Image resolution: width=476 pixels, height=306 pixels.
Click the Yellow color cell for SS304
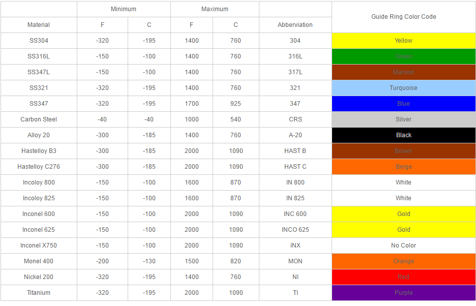click(403, 41)
